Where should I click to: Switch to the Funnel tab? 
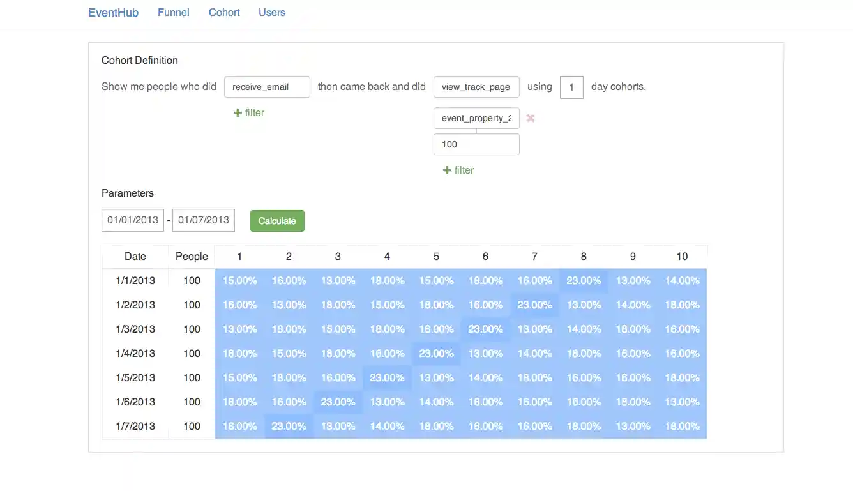pyautogui.click(x=173, y=12)
